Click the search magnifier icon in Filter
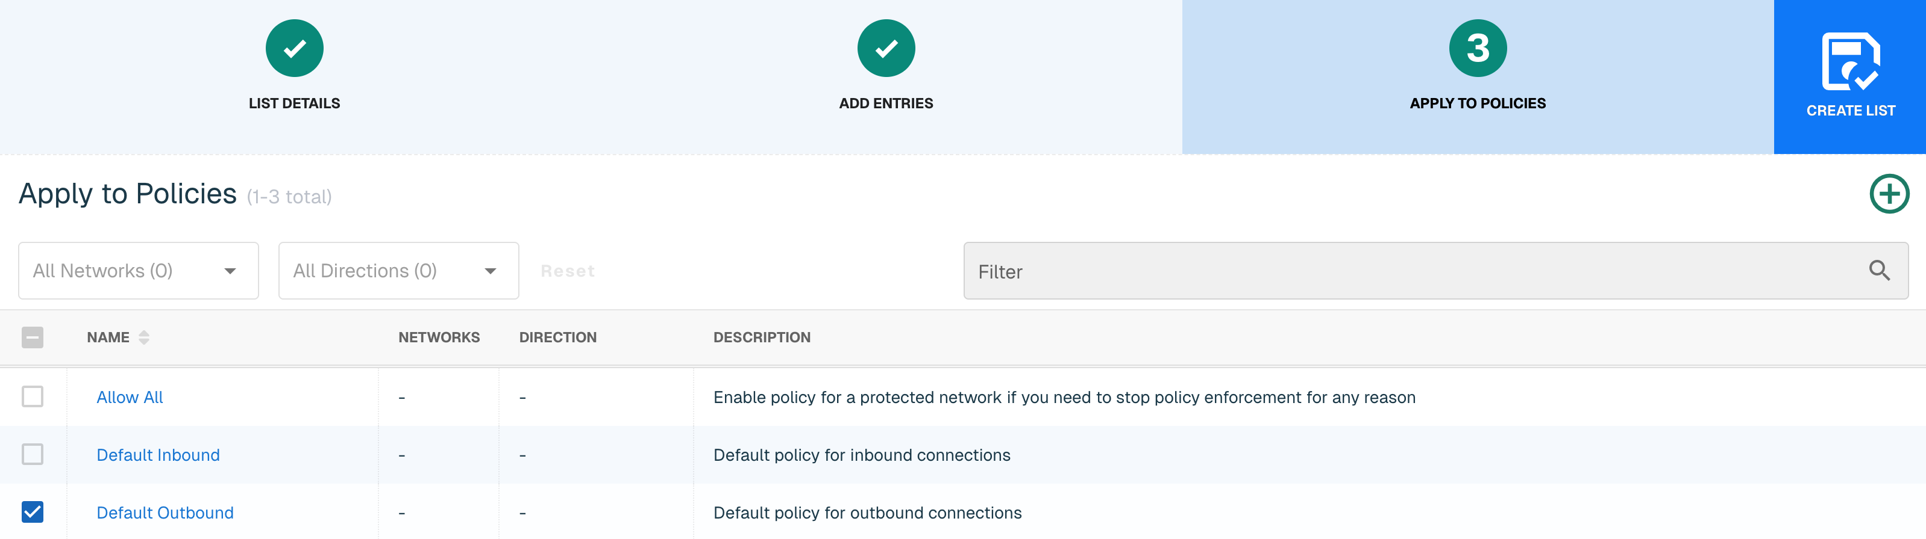The height and width of the screenshot is (539, 1926). click(1879, 270)
